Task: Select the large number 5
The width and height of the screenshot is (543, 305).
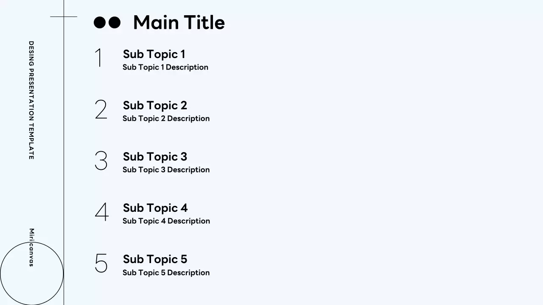Action: click(101, 263)
